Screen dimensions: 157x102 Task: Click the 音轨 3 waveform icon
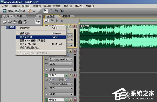[46, 75]
